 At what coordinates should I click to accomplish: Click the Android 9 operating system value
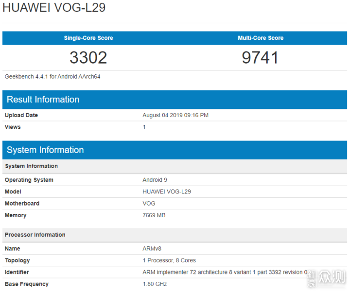[155, 180]
